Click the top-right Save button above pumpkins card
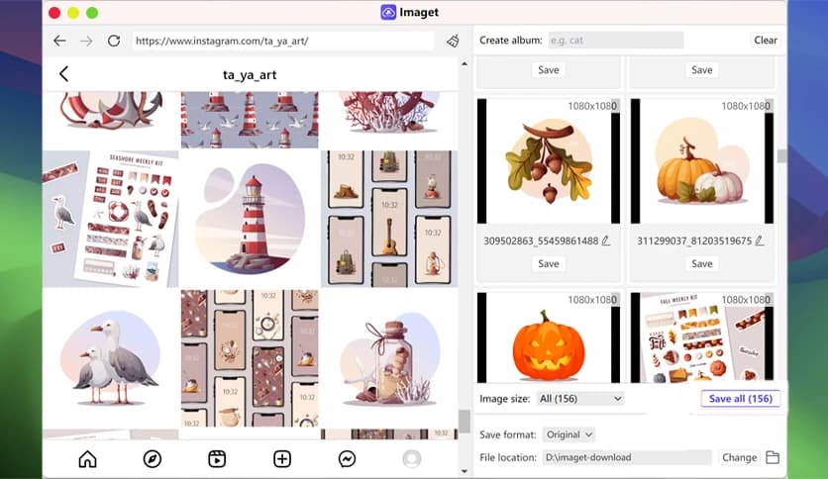828x479 pixels. [x=702, y=70]
